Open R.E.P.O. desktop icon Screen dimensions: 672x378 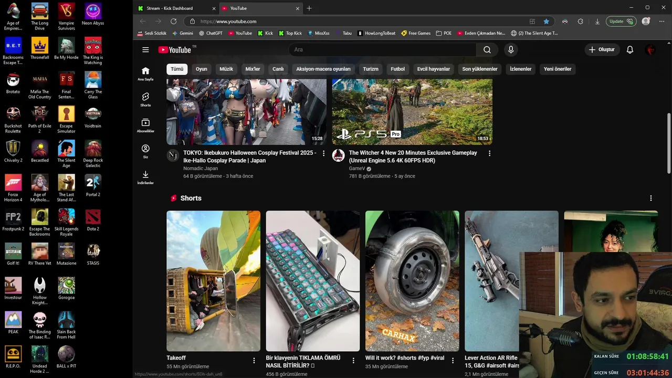click(x=13, y=356)
